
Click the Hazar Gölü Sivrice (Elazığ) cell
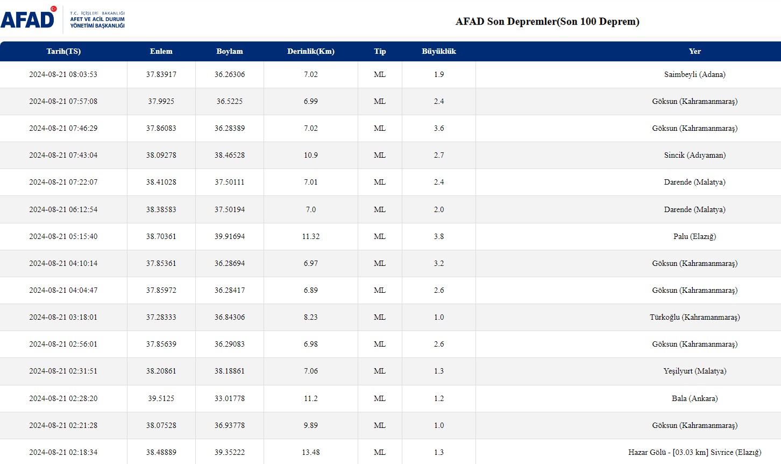tap(695, 452)
